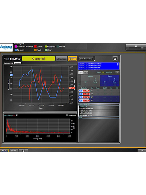Screen dimensions: 146x195
Task: Adjust the XL size slider at top right
Action: point(136,47)
